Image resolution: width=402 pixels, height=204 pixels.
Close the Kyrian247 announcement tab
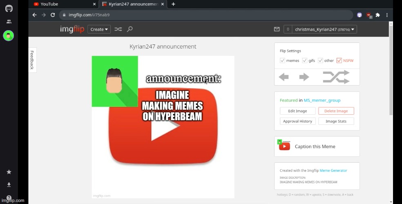162,4
